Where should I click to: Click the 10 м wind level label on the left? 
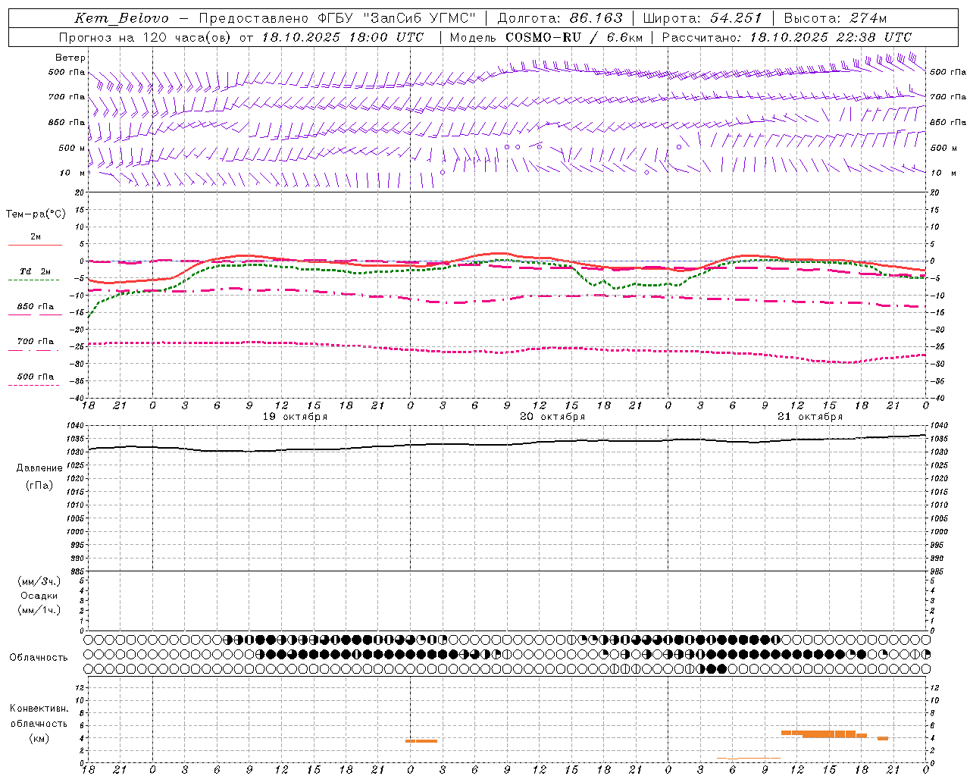click(73, 174)
